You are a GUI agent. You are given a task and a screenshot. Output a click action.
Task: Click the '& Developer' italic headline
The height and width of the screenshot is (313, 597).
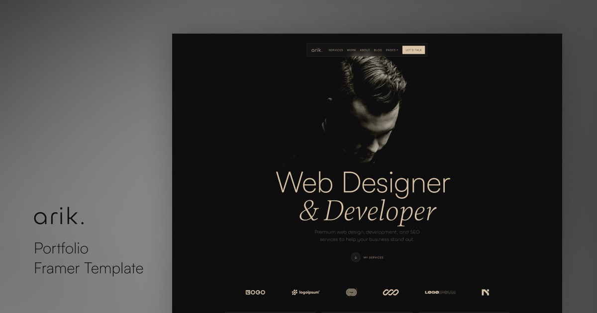(367, 212)
